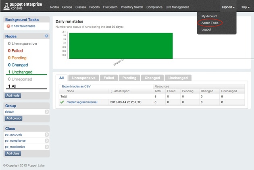Open the default group
Viewport: 254px width, 170px height.
click(10, 112)
